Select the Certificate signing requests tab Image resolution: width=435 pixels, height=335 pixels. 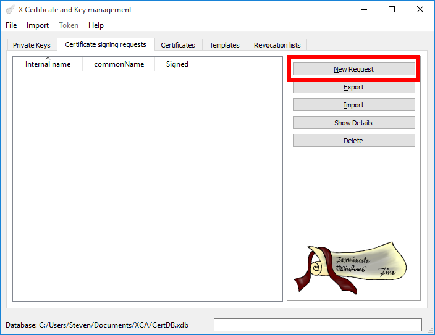tap(106, 44)
